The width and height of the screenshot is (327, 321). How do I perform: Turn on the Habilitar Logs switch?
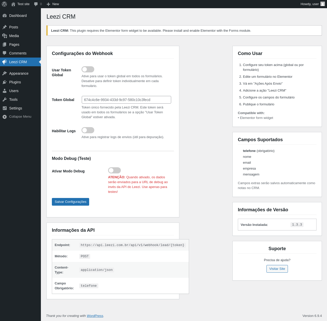(88, 130)
